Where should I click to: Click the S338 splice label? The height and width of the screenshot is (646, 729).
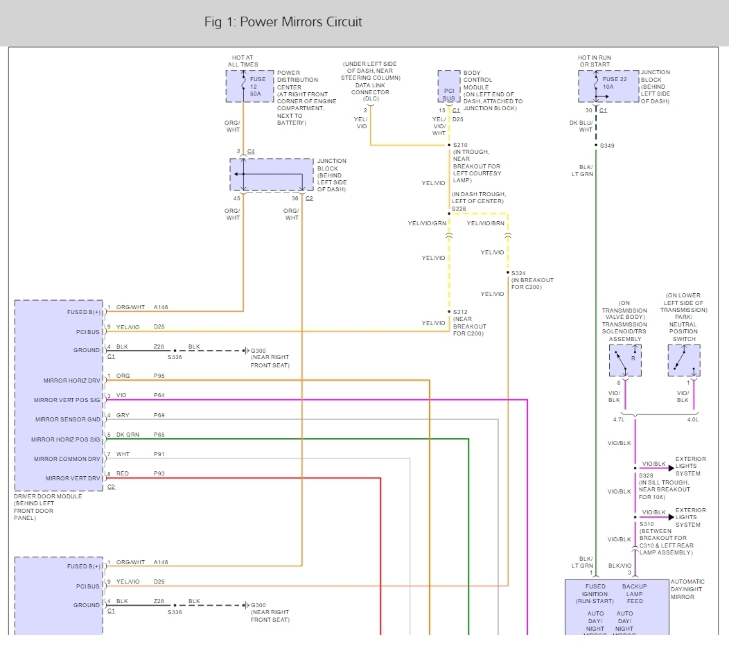175,612
